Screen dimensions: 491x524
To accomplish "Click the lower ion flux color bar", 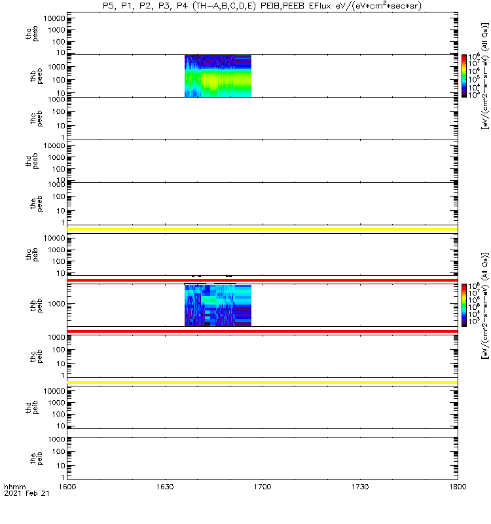I will [464, 305].
